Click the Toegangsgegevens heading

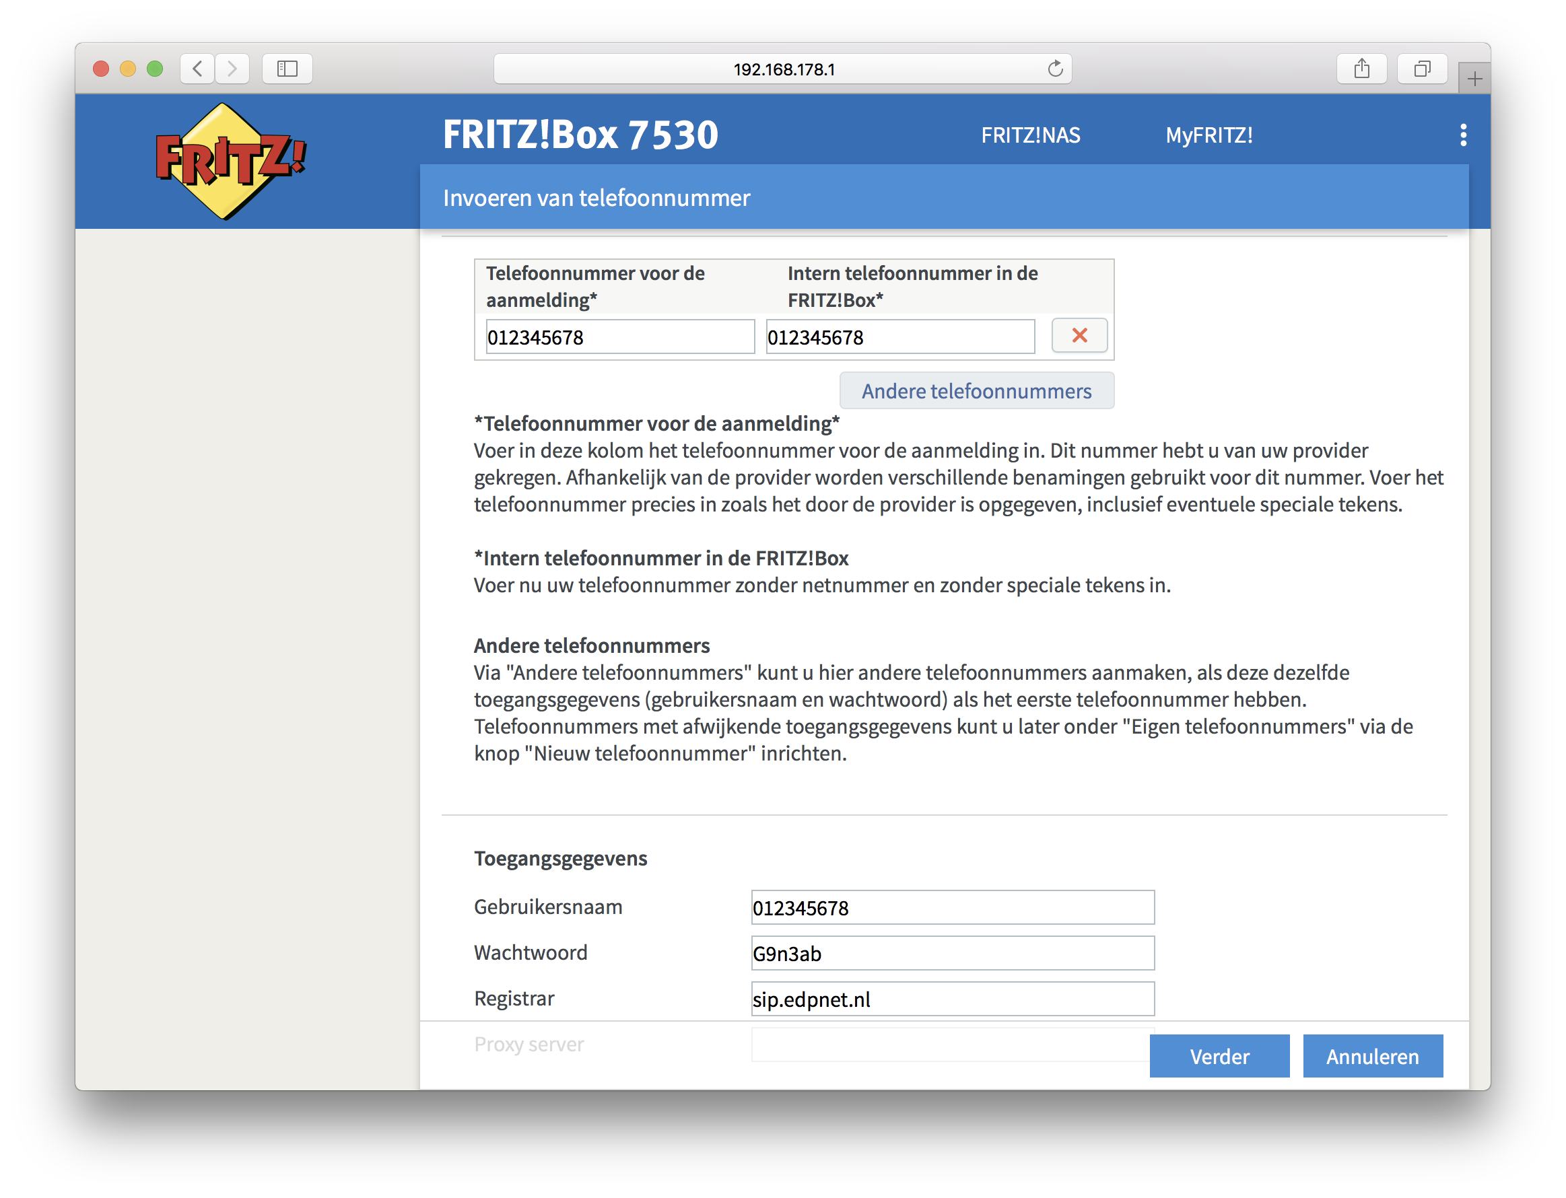tap(560, 858)
